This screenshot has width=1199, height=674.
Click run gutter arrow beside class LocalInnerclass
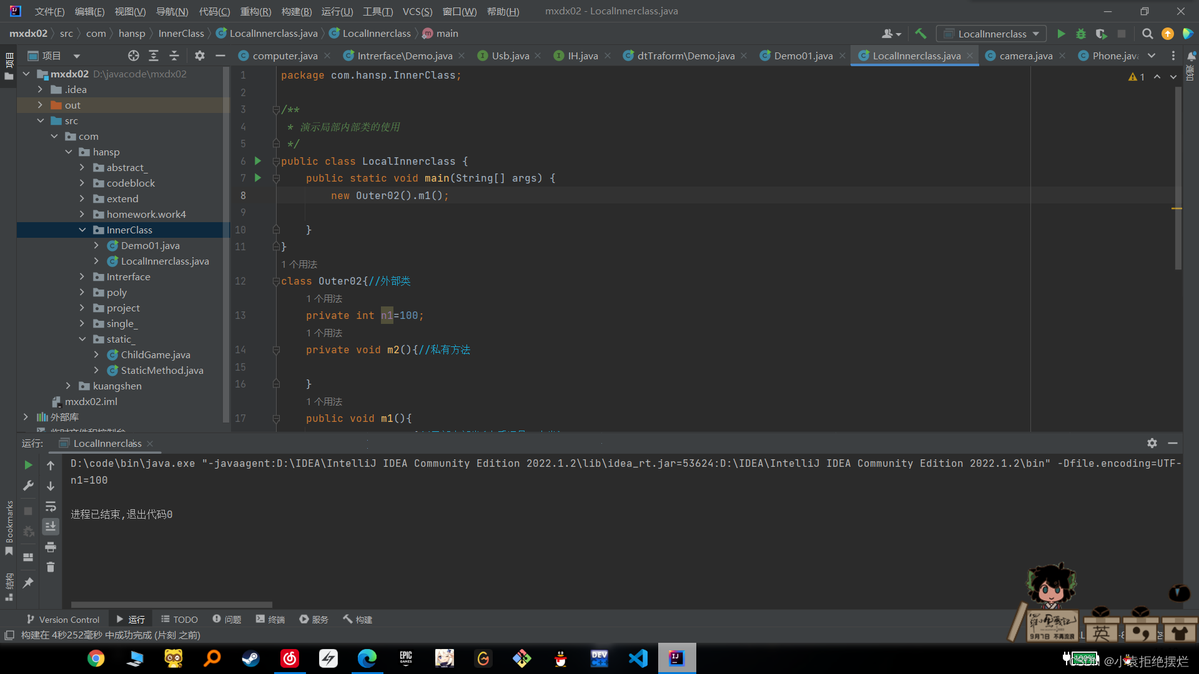(257, 161)
